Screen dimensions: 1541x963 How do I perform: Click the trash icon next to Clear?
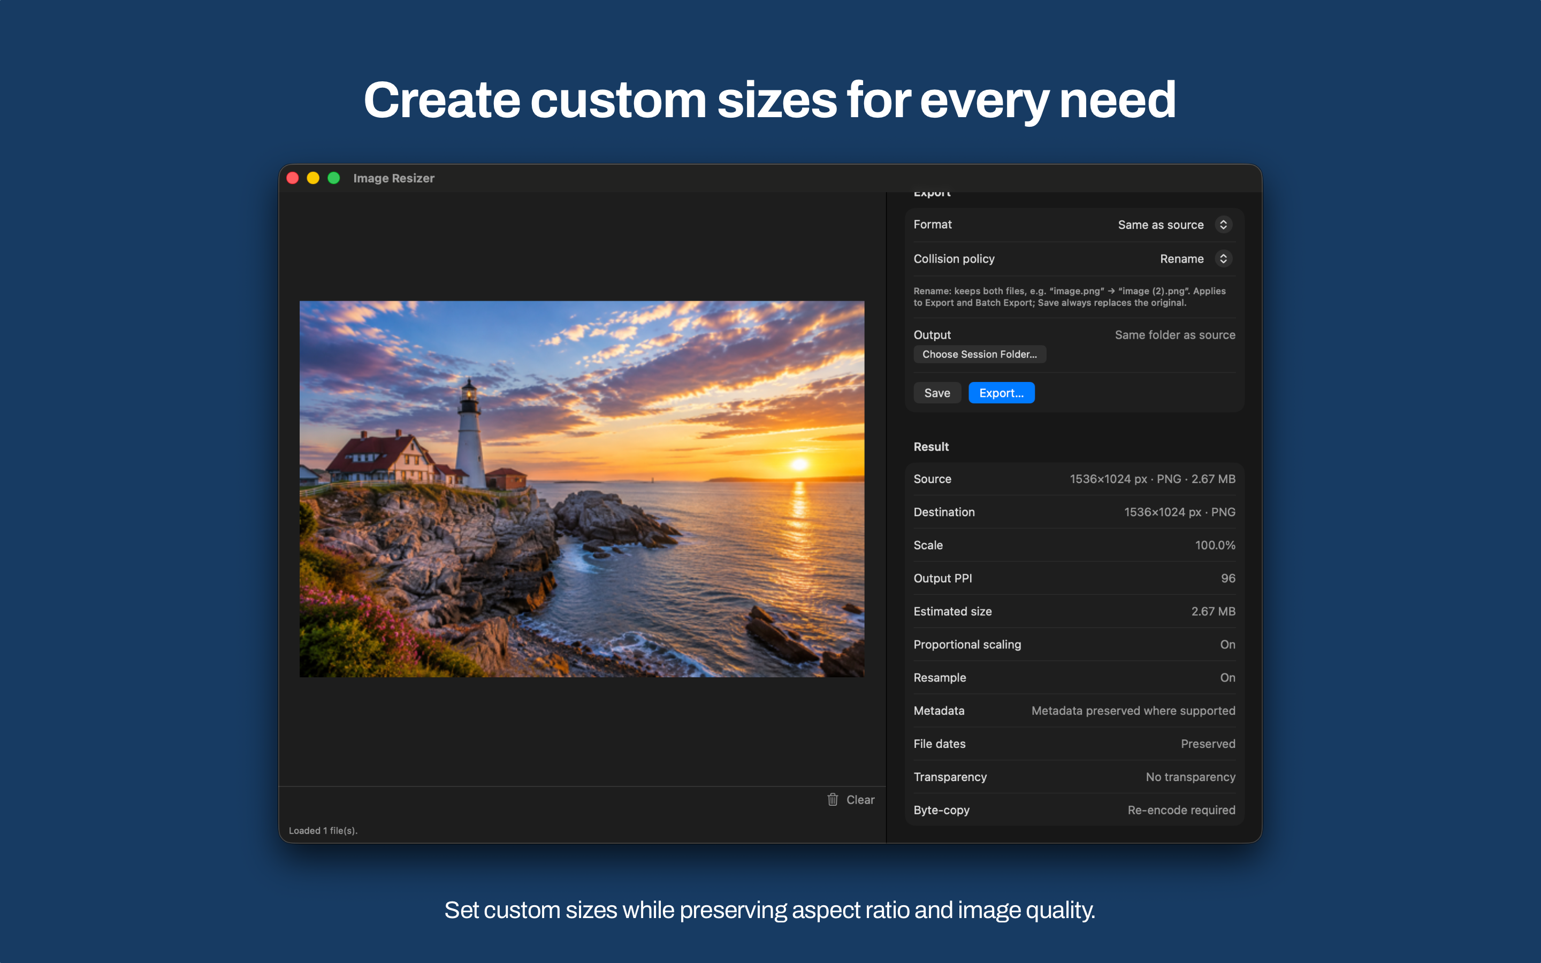click(x=832, y=799)
